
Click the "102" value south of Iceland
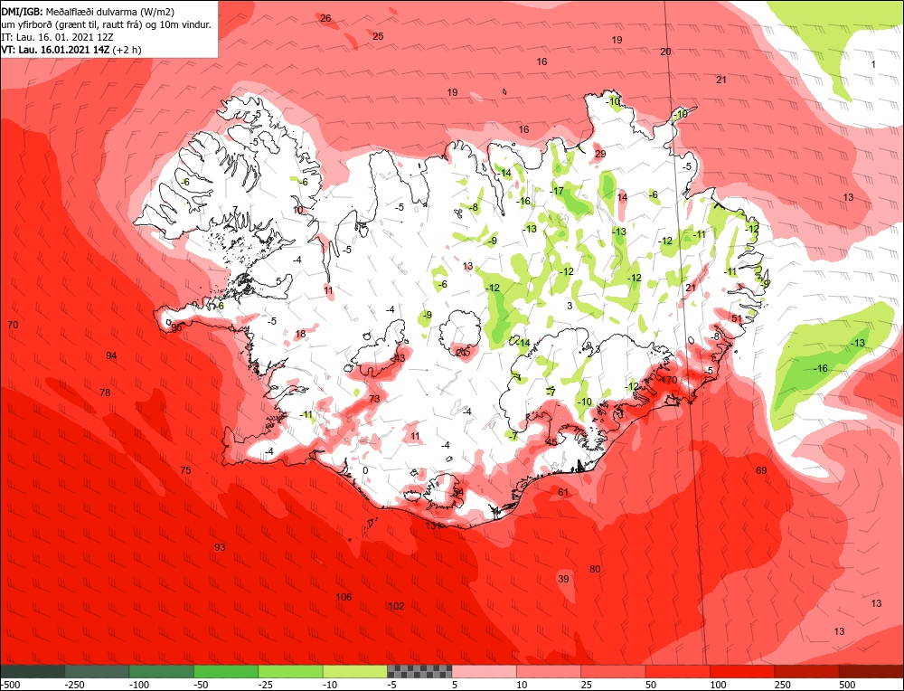point(396,606)
